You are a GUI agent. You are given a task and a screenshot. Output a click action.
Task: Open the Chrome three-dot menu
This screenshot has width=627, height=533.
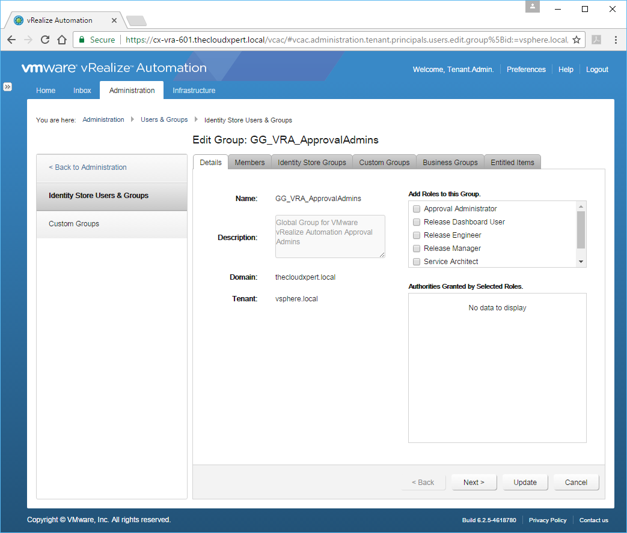click(x=616, y=40)
